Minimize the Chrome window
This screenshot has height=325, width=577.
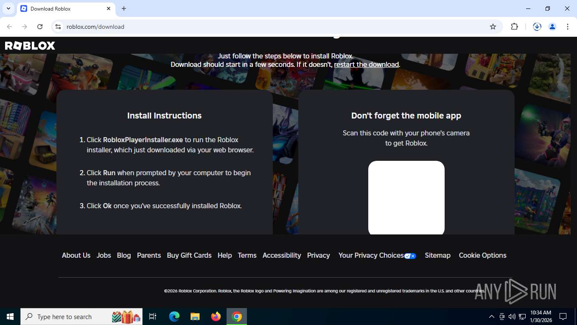click(x=528, y=8)
